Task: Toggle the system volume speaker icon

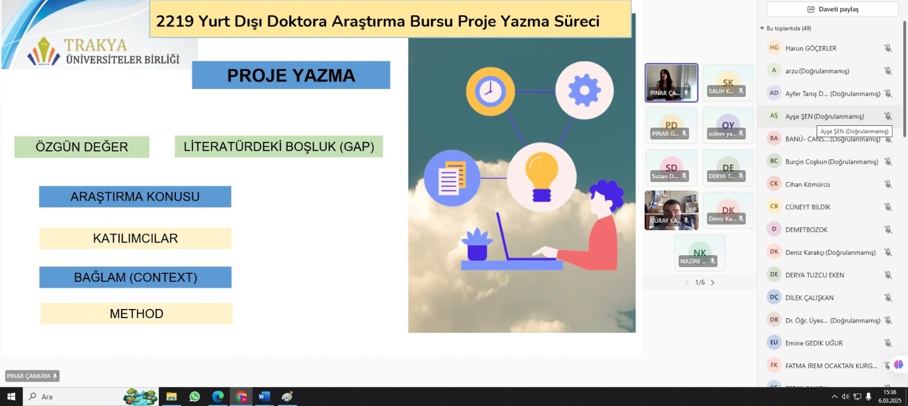Action: click(846, 397)
